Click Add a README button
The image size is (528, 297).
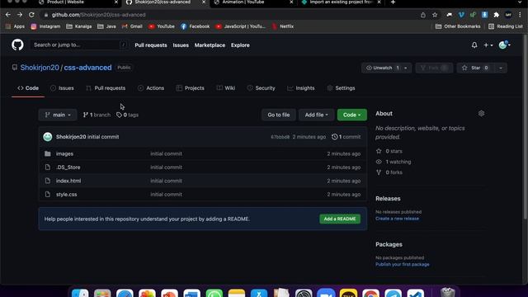pos(340,219)
